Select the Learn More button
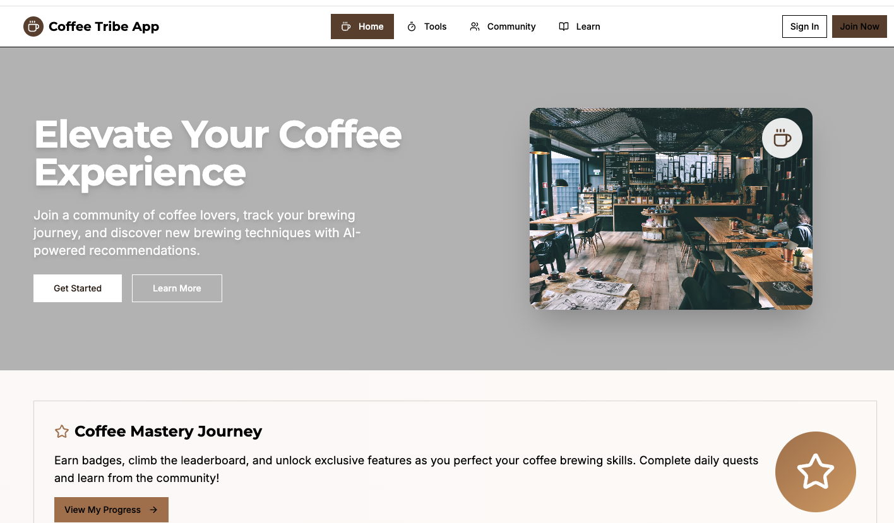This screenshot has width=894, height=523. pyautogui.click(x=177, y=288)
